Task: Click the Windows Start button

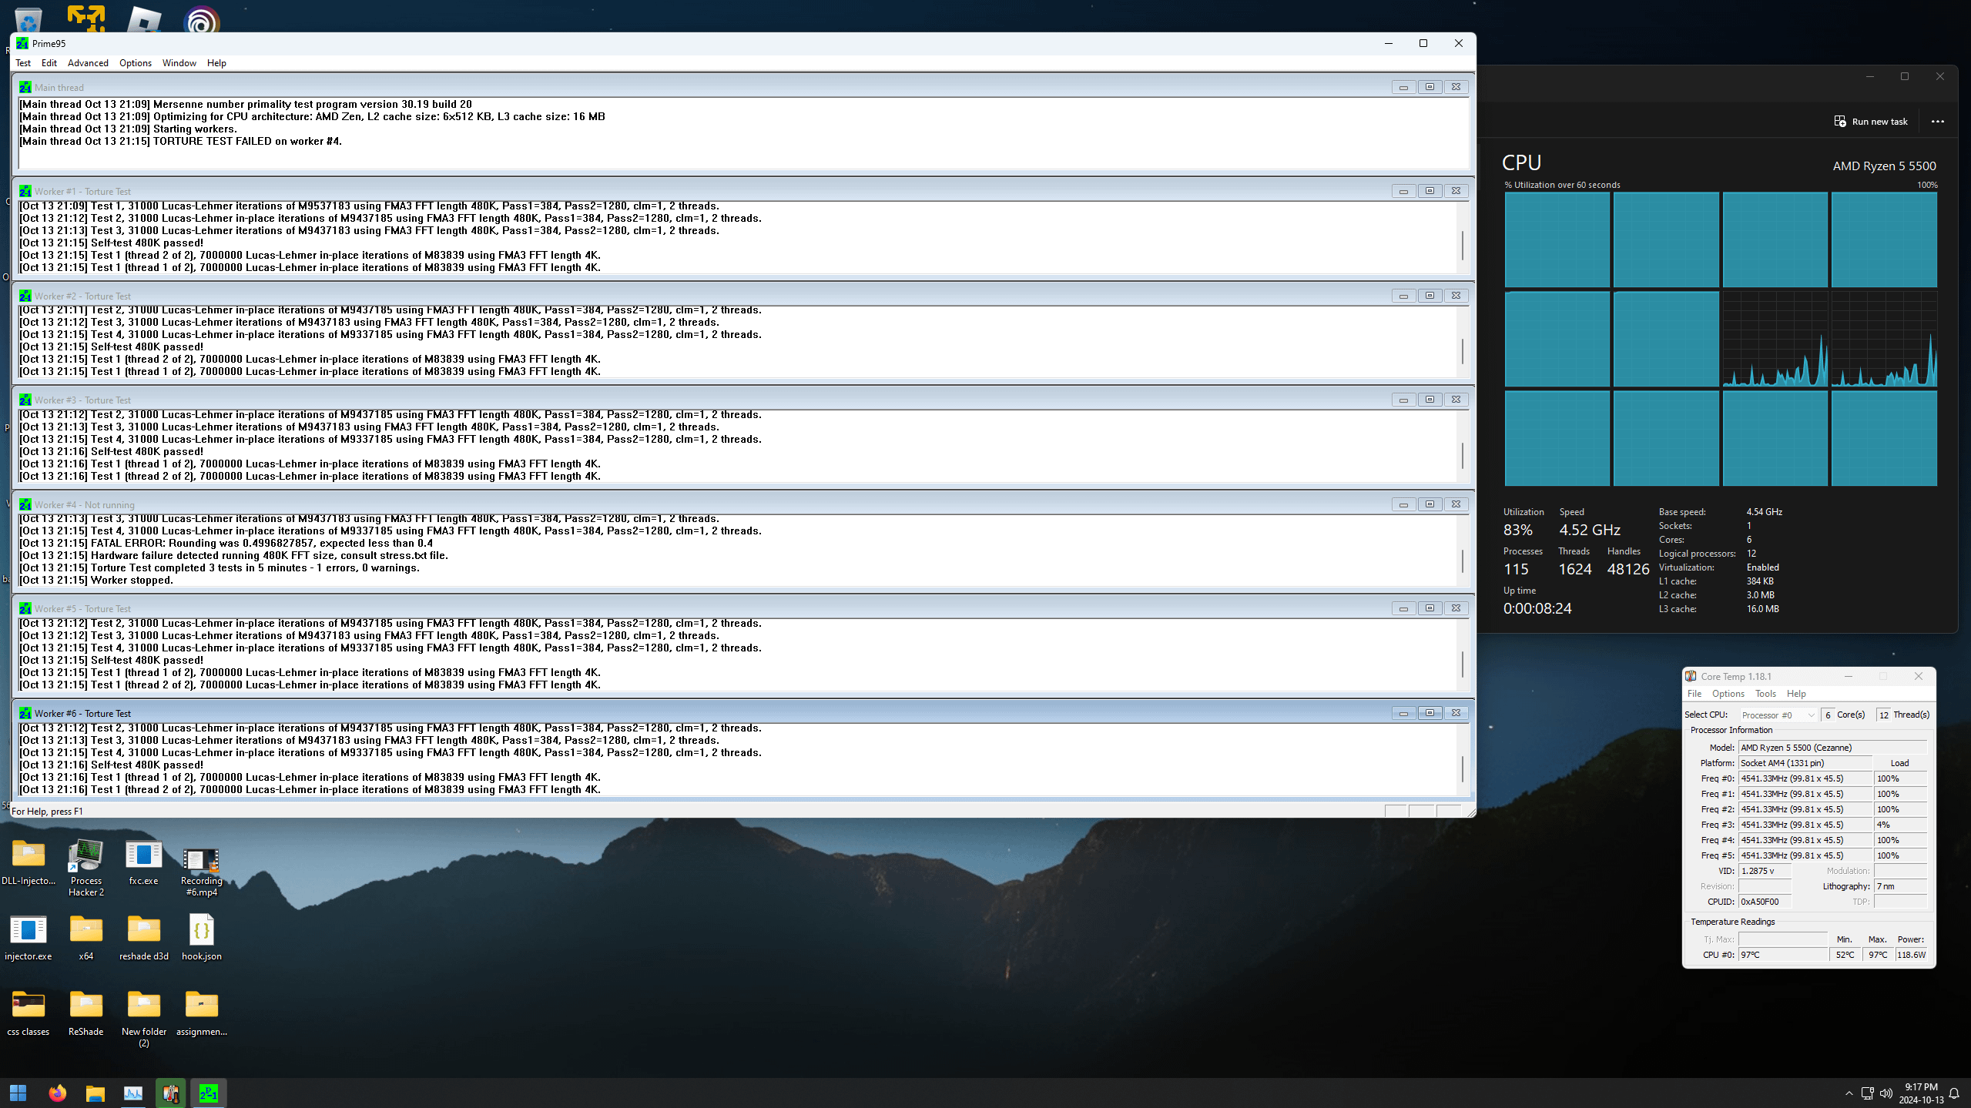Action: pos(18,1093)
